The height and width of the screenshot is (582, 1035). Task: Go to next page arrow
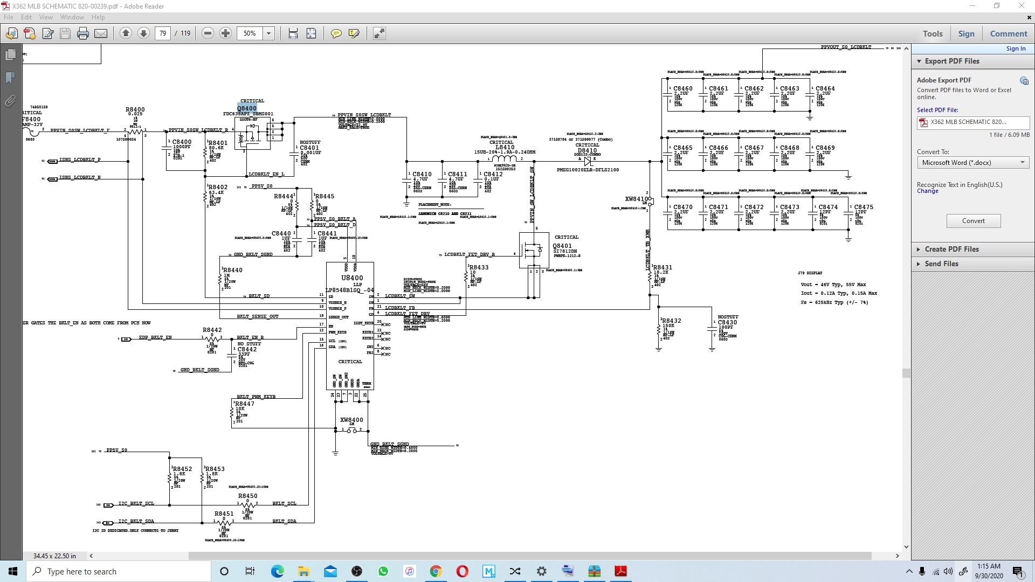tap(143, 33)
